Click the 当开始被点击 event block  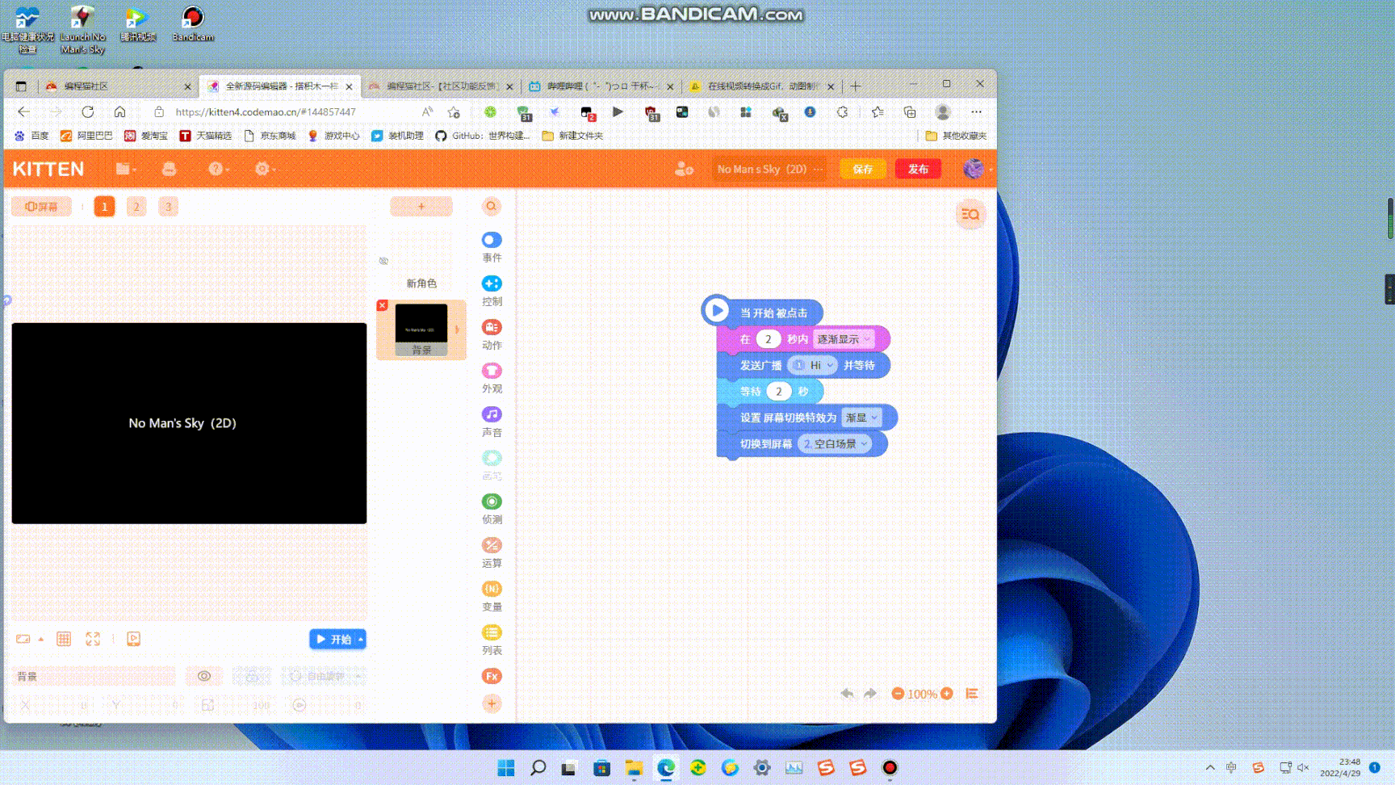[763, 312]
